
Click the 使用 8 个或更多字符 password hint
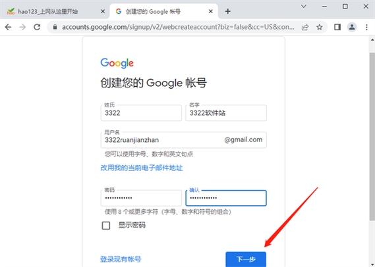coord(168,212)
